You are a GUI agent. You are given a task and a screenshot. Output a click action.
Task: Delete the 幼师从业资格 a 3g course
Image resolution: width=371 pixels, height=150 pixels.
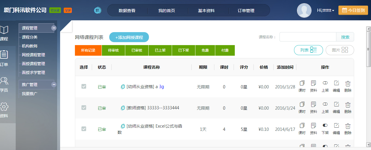(348, 83)
